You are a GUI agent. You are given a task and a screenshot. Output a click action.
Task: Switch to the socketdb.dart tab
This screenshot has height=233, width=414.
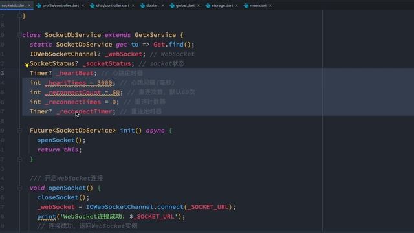click(x=14, y=5)
